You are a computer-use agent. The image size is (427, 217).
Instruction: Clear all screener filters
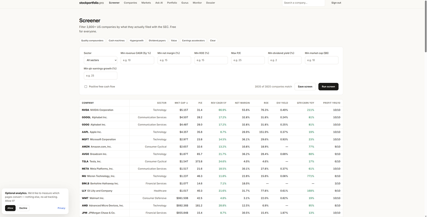213,41
